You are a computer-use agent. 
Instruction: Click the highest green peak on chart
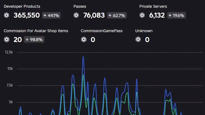83,75
